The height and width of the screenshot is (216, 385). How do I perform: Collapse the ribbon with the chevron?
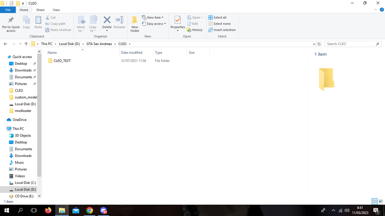pos(375,10)
